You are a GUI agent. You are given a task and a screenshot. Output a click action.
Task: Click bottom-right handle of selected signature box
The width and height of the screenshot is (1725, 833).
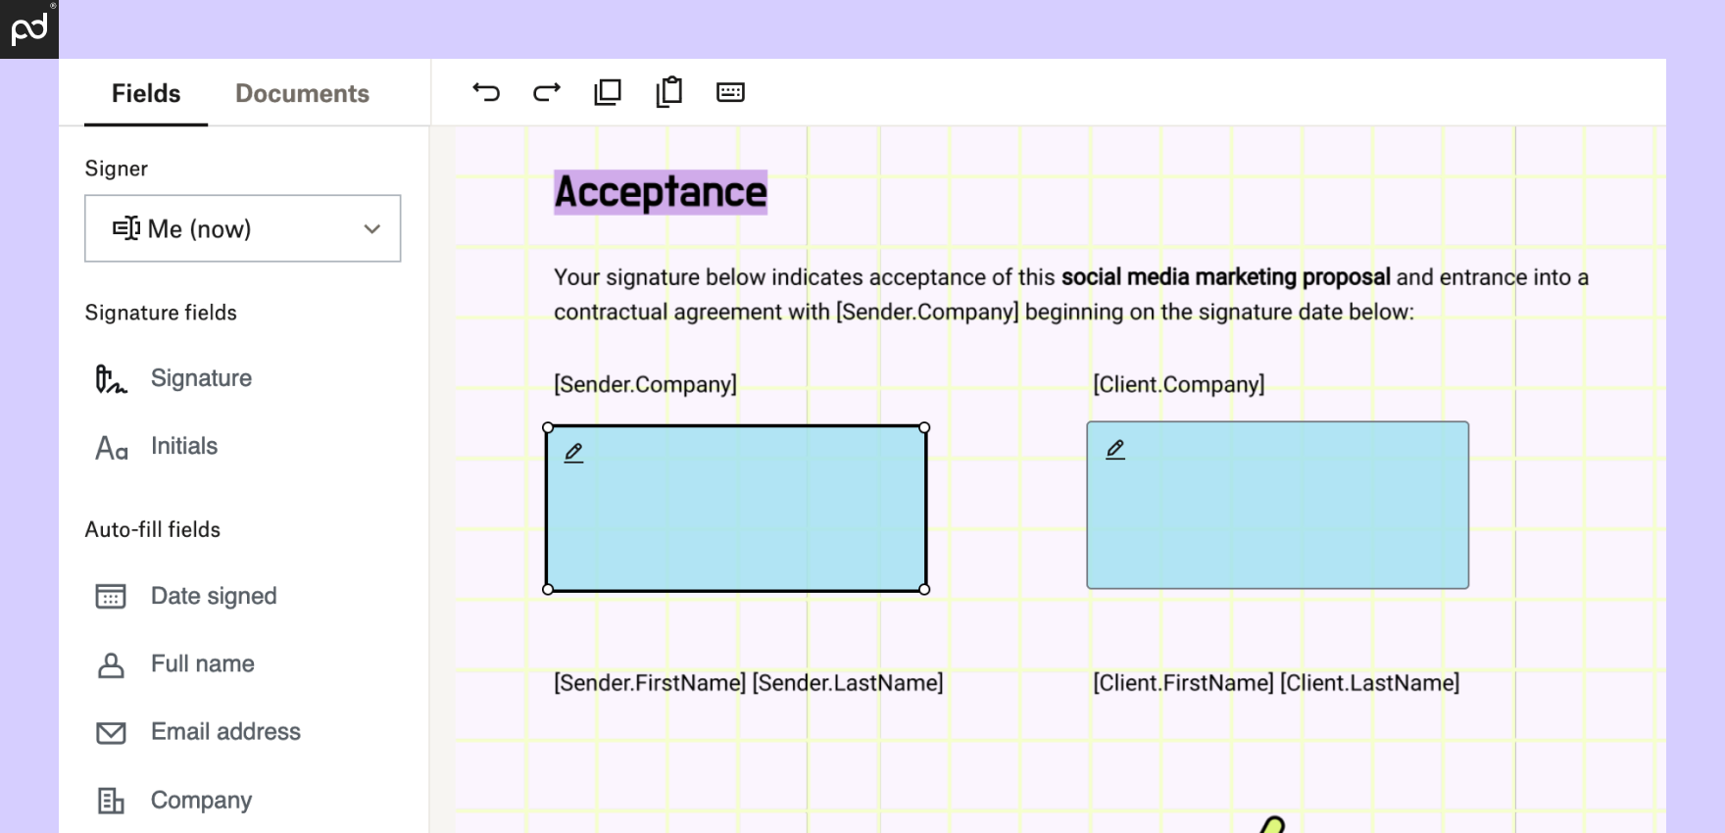924,589
